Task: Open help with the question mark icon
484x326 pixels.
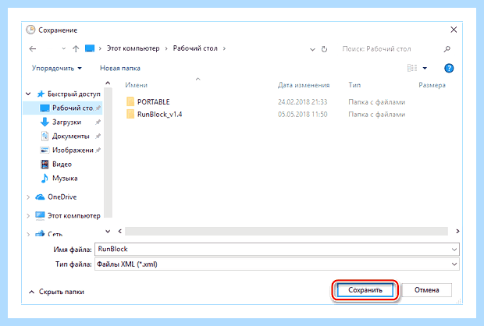Action: [x=449, y=68]
